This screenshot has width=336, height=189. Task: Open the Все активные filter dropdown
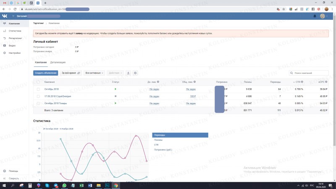click(94, 73)
